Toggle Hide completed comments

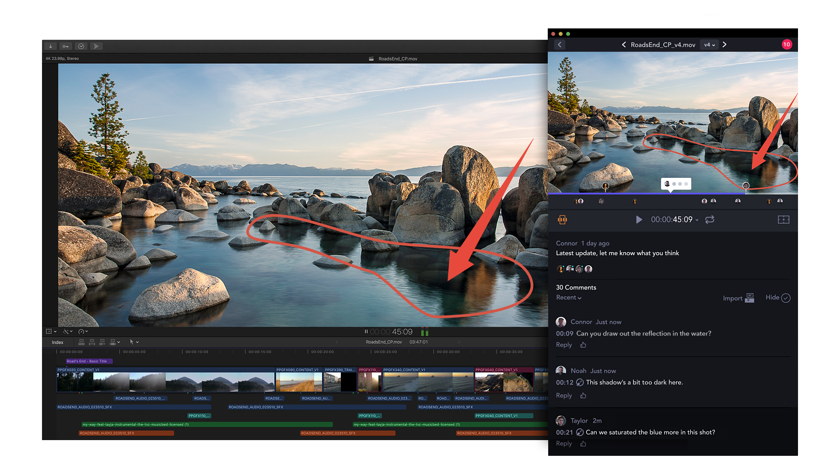click(x=785, y=298)
